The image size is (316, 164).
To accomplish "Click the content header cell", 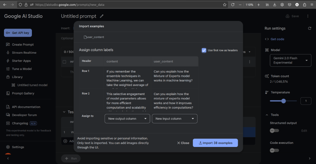I will (127, 61).
